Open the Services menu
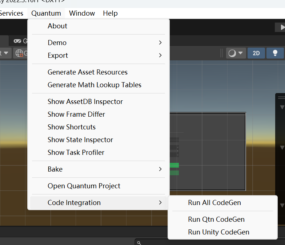Screen dimensions: 285x245 pyautogui.click(x=12, y=13)
